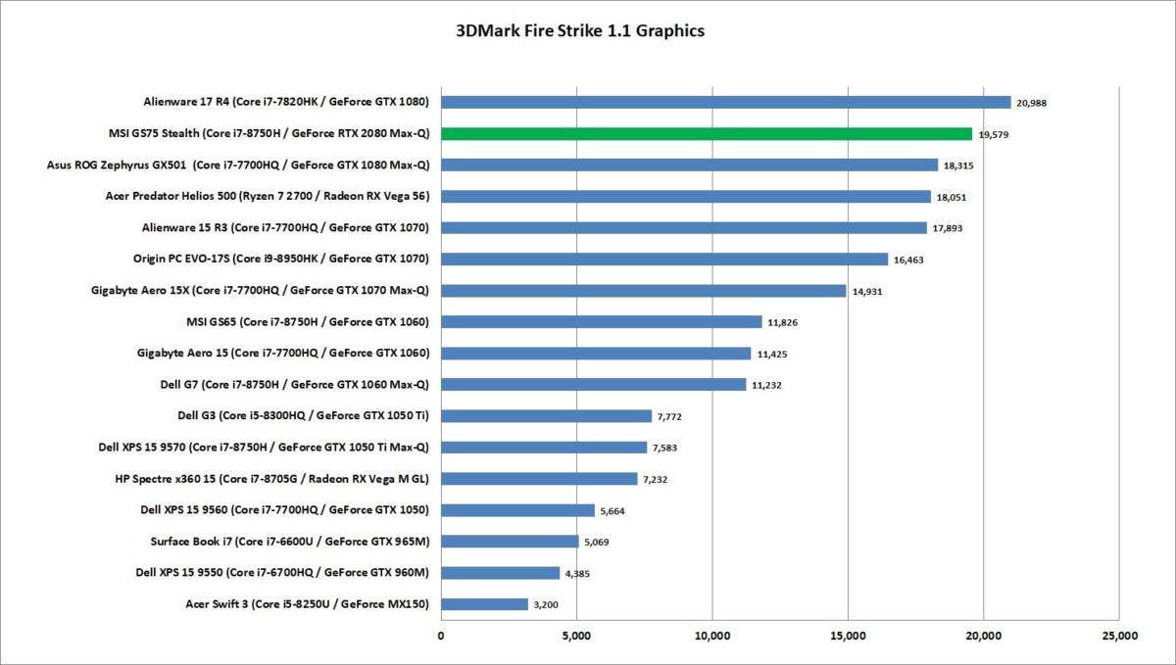Select the Alienware 15 R3 bar
Image resolution: width=1176 pixels, height=665 pixels.
point(684,227)
